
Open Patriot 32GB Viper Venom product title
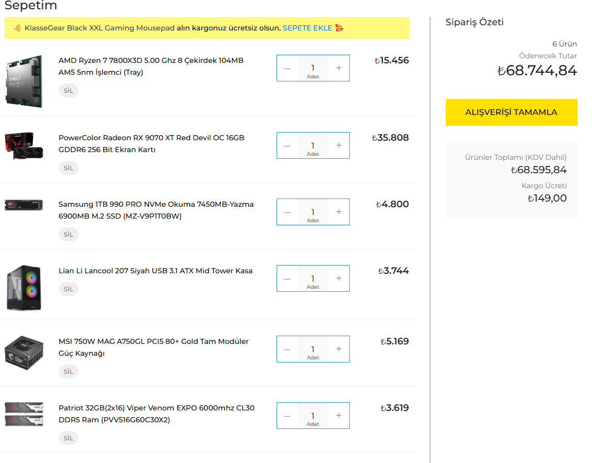click(x=156, y=414)
